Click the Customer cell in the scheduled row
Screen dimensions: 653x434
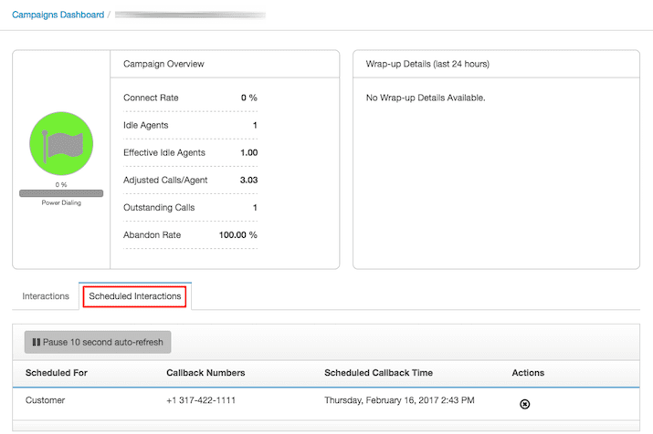46,401
